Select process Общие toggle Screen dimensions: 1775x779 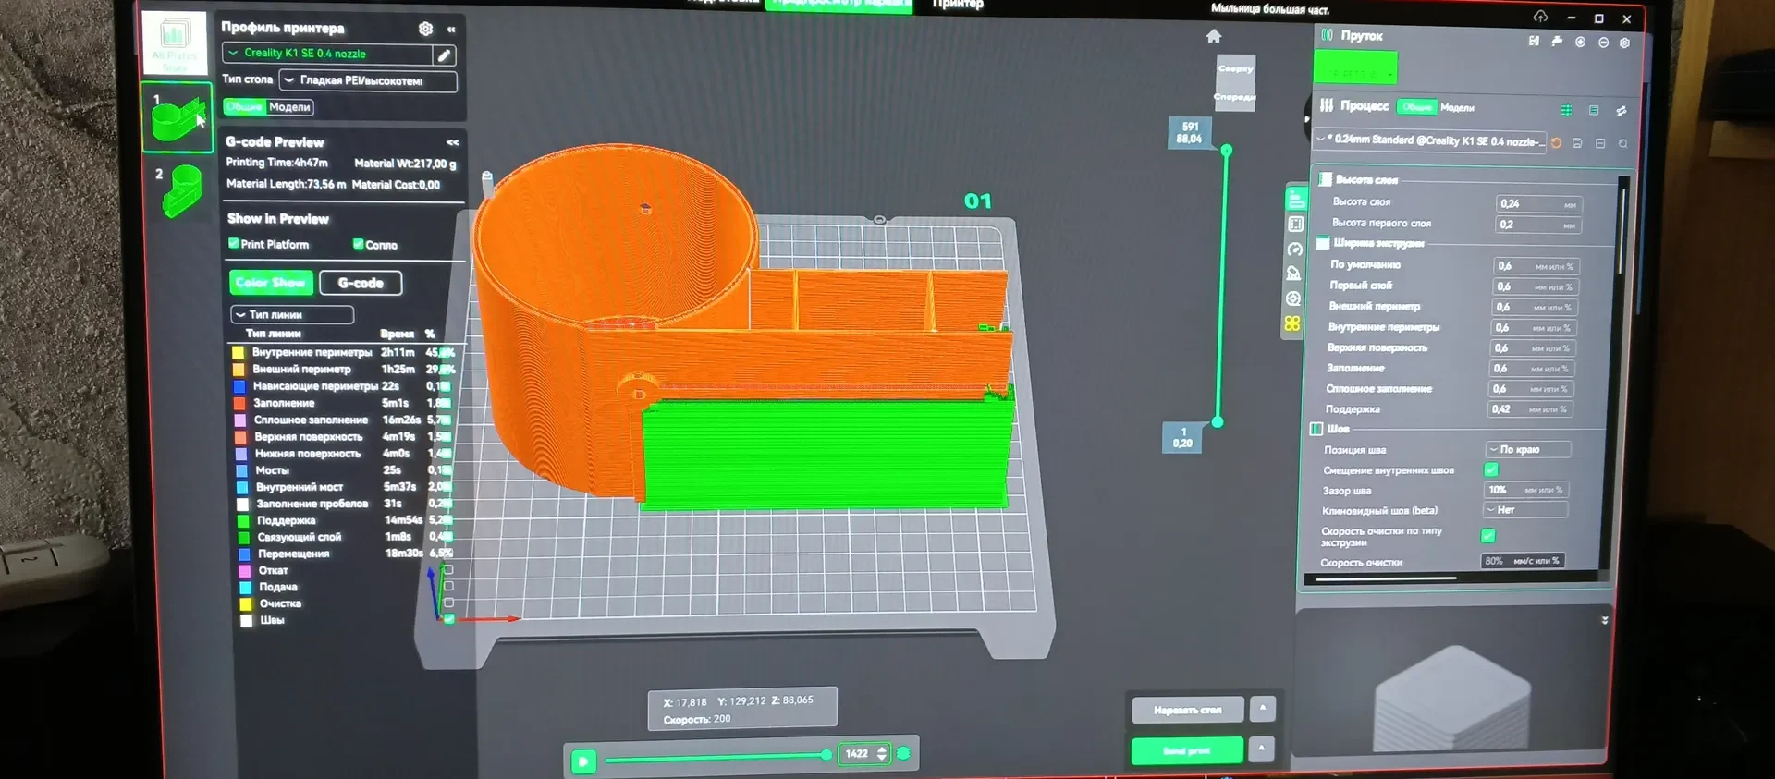(x=1416, y=107)
